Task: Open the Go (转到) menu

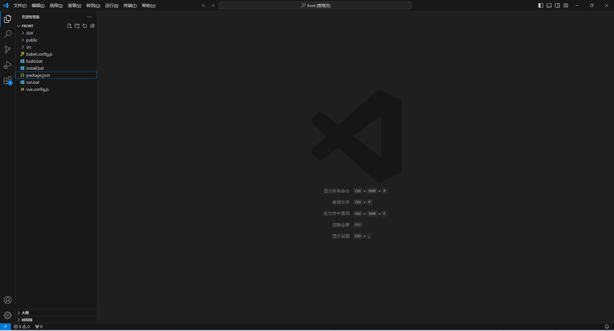Action: pyautogui.click(x=93, y=5)
